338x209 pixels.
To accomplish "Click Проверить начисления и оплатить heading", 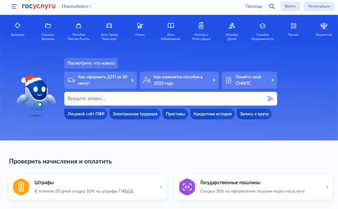I will click(x=60, y=161).
